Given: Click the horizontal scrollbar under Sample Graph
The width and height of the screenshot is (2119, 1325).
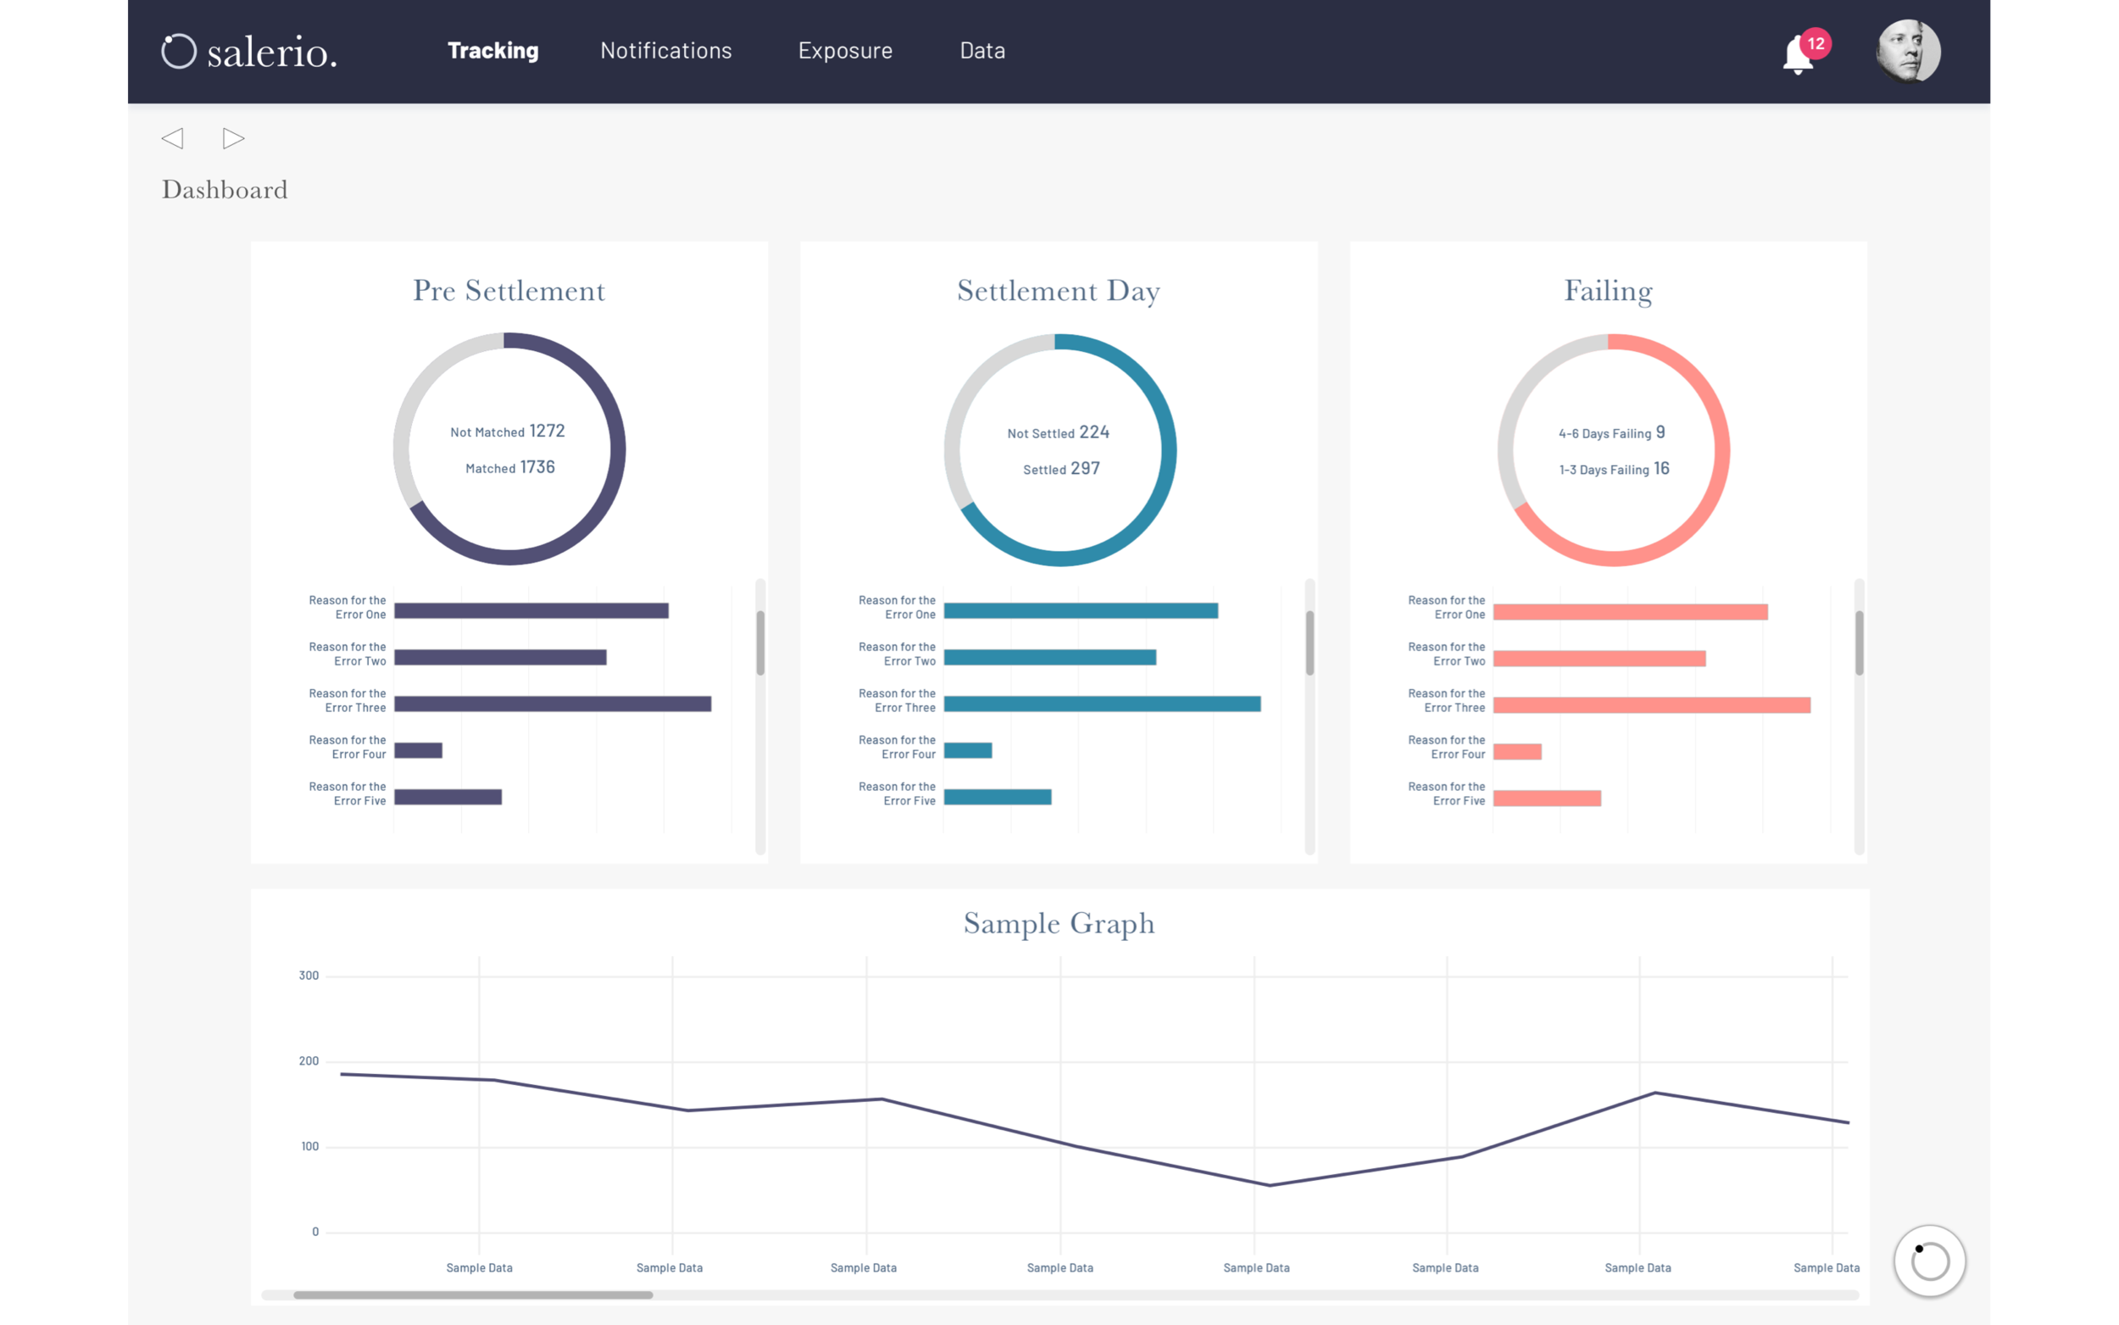Looking at the screenshot, I should tap(473, 1295).
